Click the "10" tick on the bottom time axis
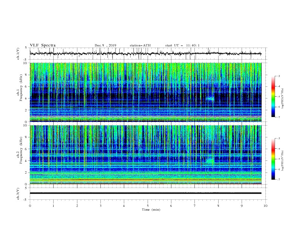The image size is (299, 231). click(265, 206)
